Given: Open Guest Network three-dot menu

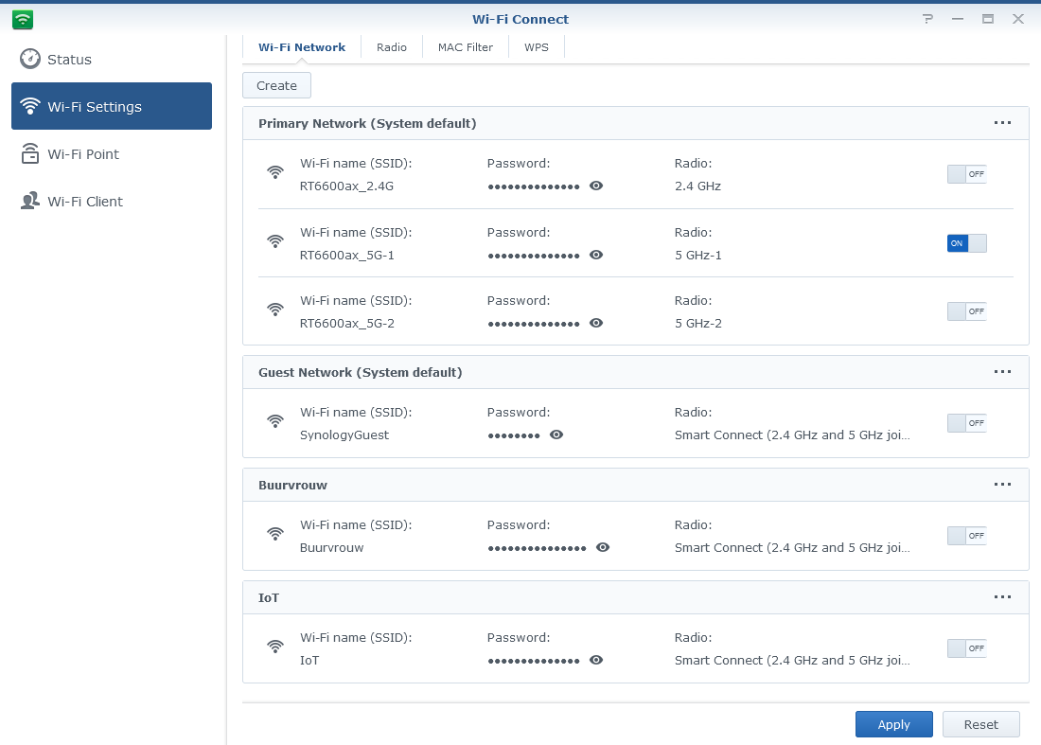Looking at the screenshot, I should [1002, 372].
